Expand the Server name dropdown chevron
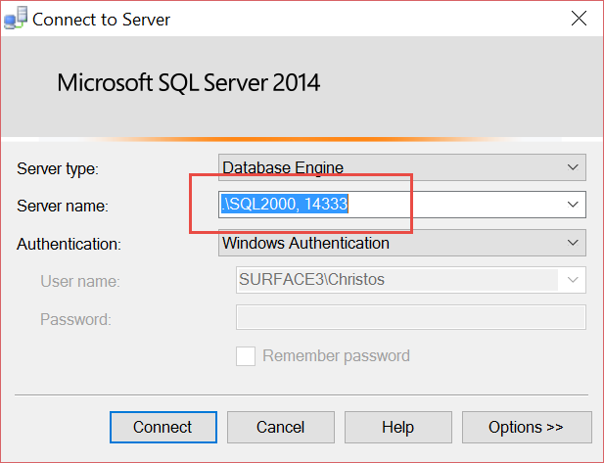604x463 pixels. (573, 205)
